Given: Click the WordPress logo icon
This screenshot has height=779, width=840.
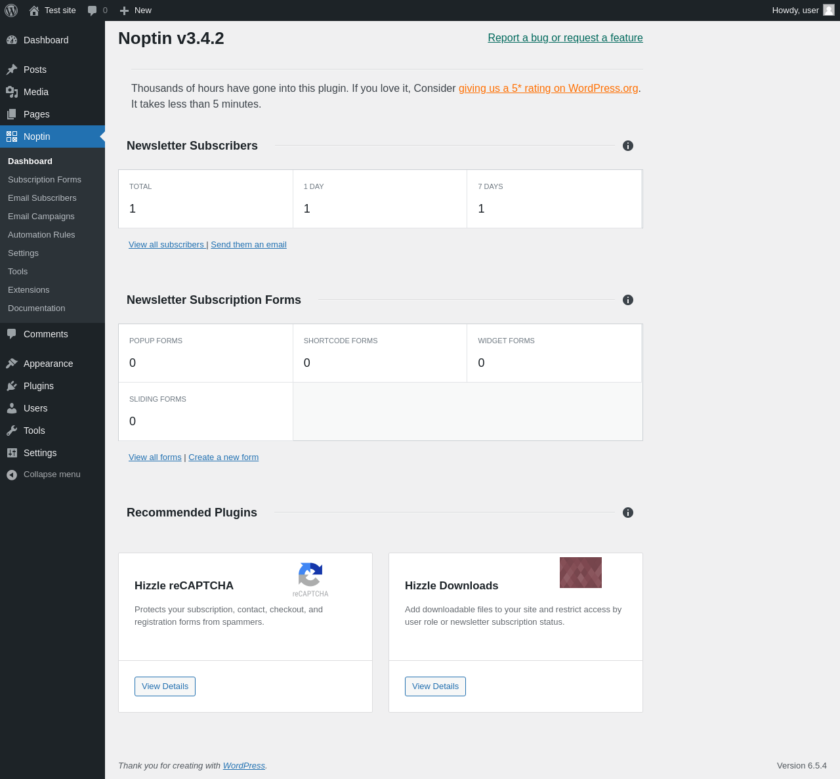Looking at the screenshot, I should 11,11.
